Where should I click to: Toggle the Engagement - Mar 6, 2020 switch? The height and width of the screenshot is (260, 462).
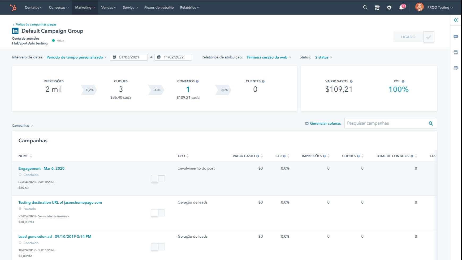(158, 179)
